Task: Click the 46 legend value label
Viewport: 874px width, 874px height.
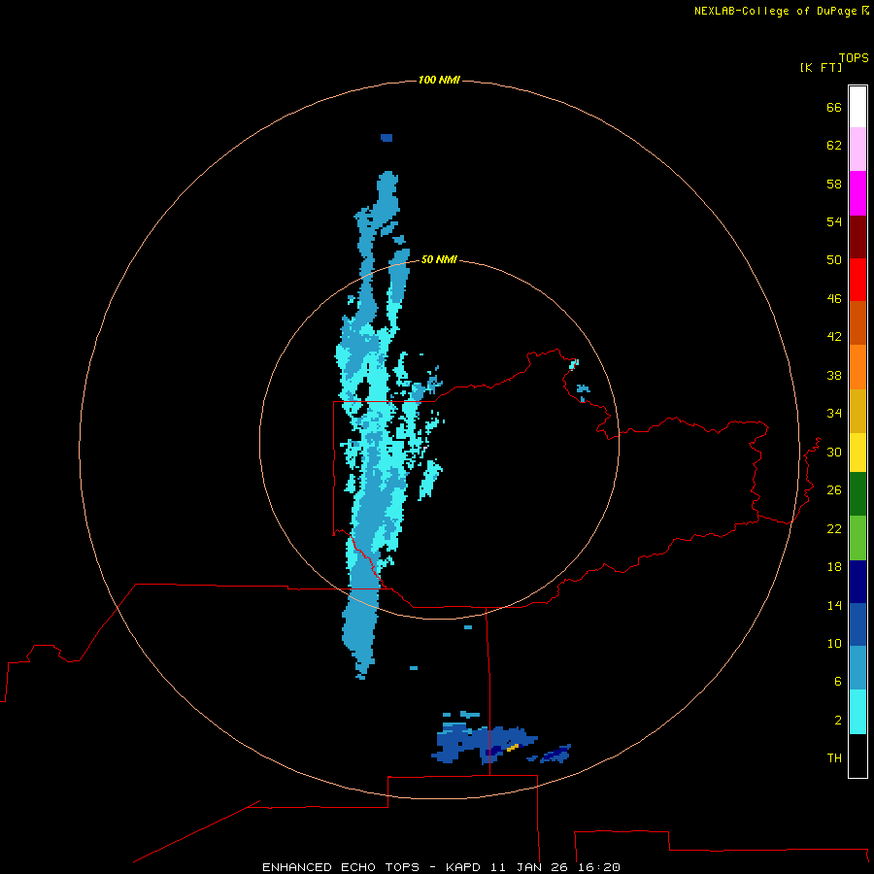Action: (834, 299)
